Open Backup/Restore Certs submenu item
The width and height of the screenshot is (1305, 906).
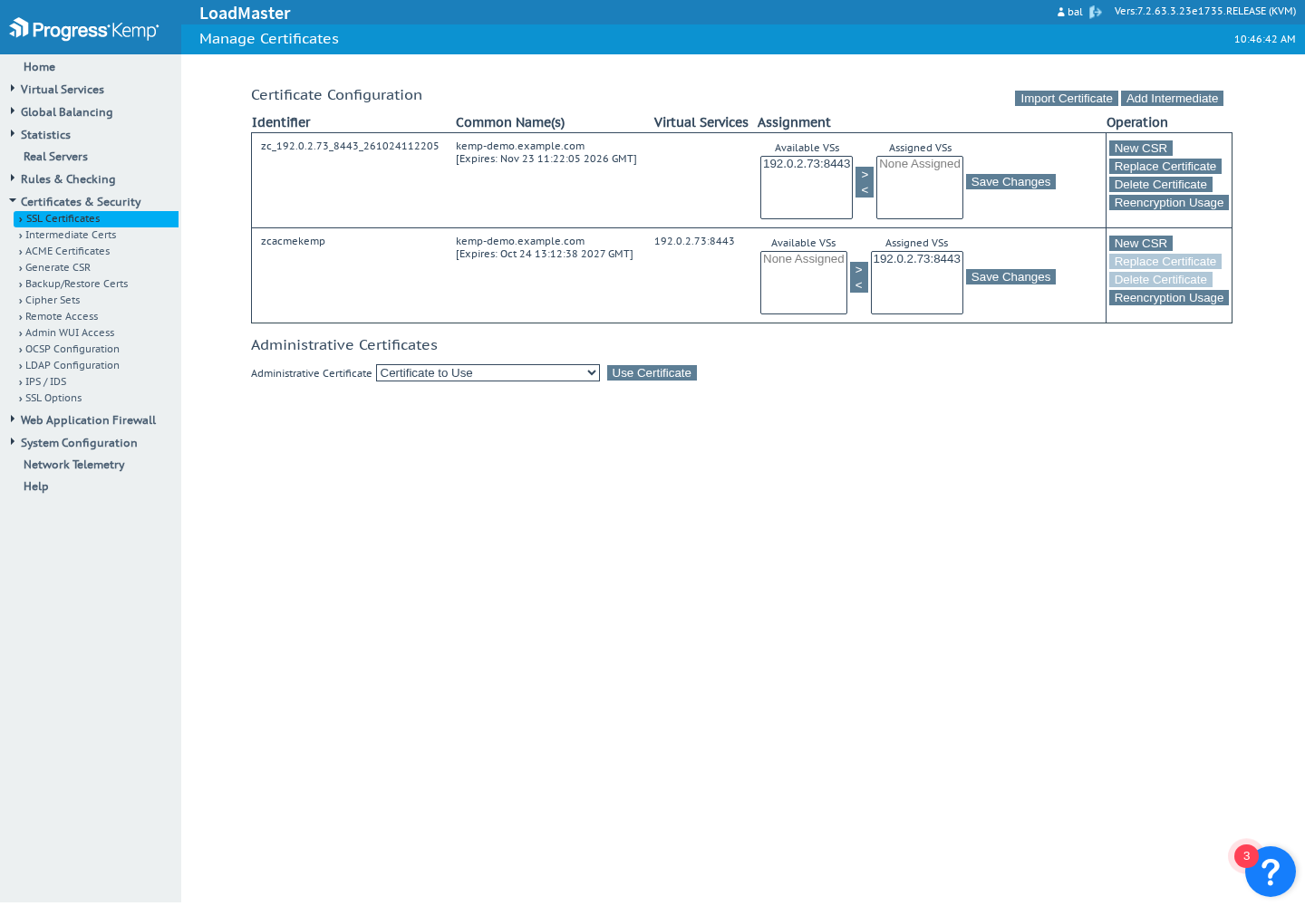(x=76, y=284)
